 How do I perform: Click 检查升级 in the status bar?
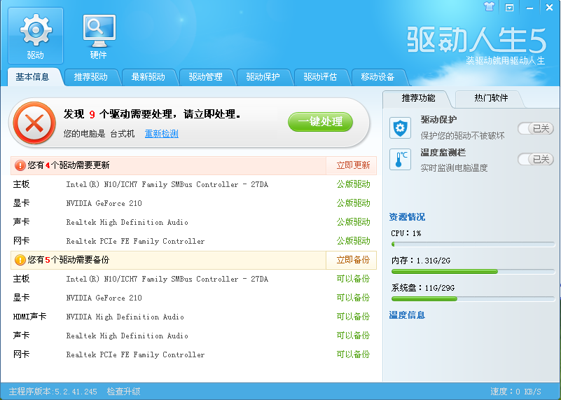[x=123, y=392]
